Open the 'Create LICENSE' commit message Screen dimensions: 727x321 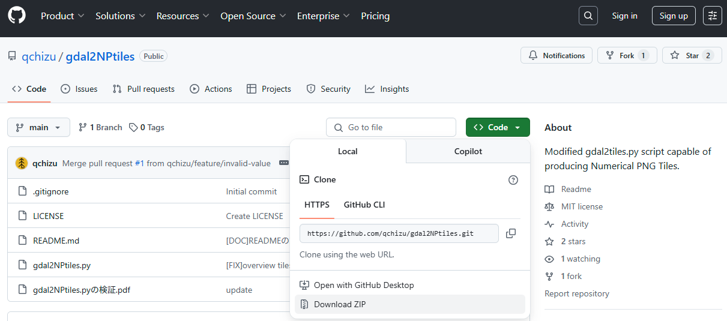coord(255,216)
